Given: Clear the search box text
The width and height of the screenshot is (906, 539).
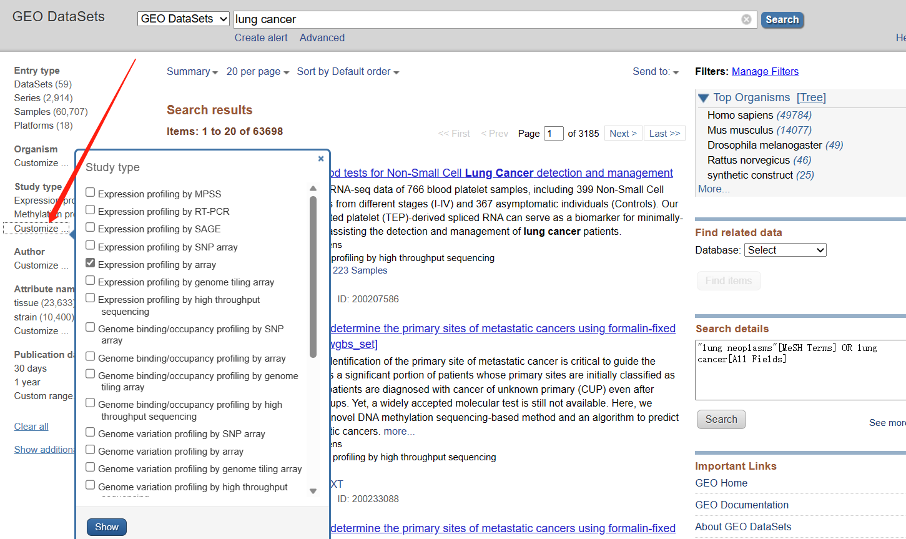Looking at the screenshot, I should point(746,19).
